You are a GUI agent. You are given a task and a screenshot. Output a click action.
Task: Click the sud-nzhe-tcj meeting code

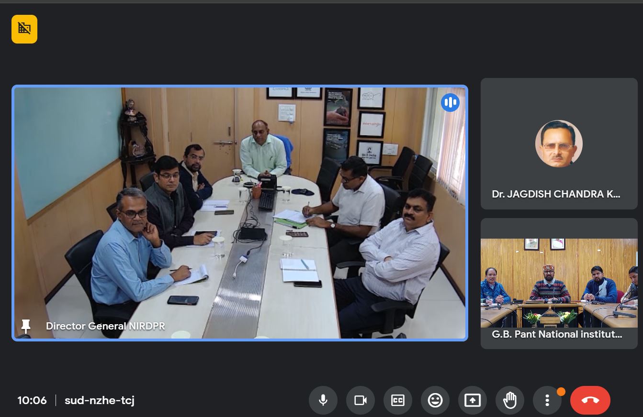[100, 400]
